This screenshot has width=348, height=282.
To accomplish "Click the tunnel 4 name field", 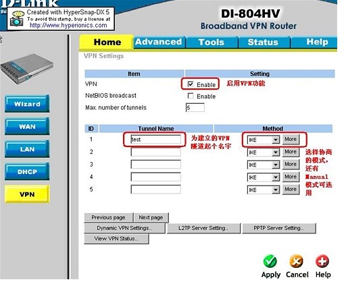I will [155, 177].
